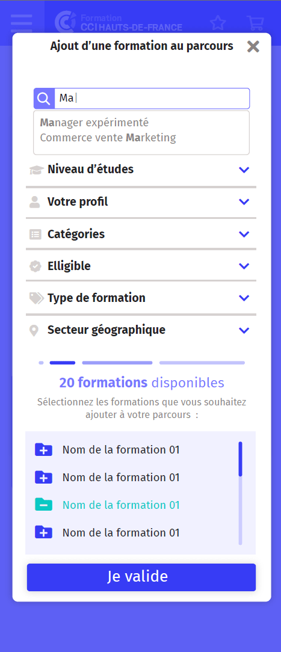Choose Commerce vente Marketing suggestion
Viewport: 281px width, 652px height.
coord(108,138)
